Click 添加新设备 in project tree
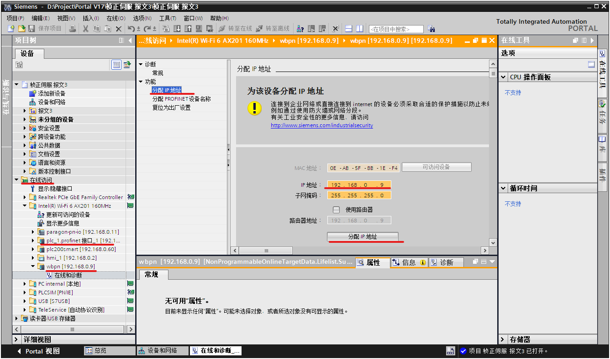Image resolution: width=610 pixels, height=359 pixels. 52,93
